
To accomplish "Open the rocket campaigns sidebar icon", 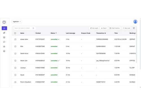I will [x=4, y=33].
